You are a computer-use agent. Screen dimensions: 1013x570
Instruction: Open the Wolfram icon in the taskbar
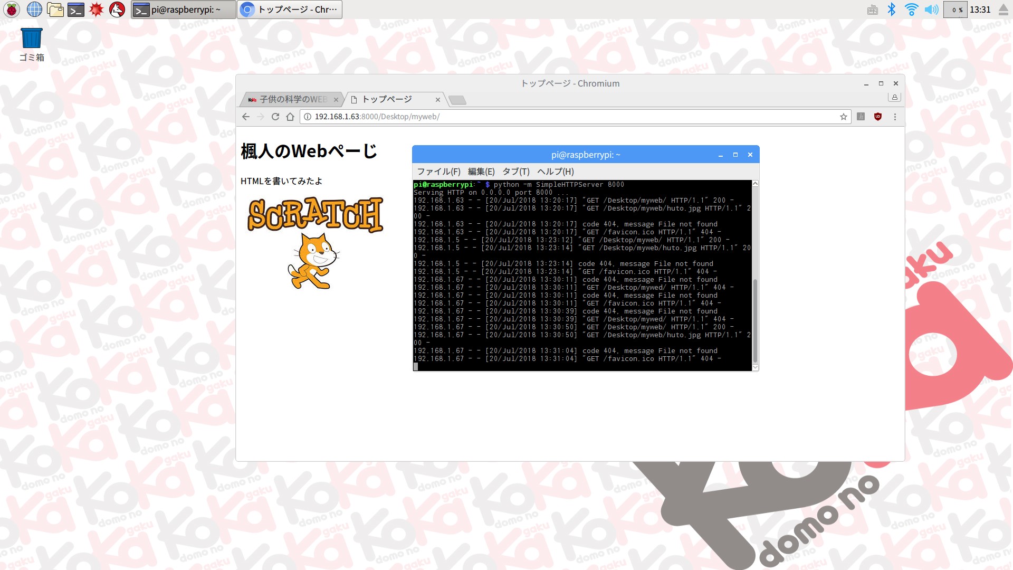click(117, 9)
